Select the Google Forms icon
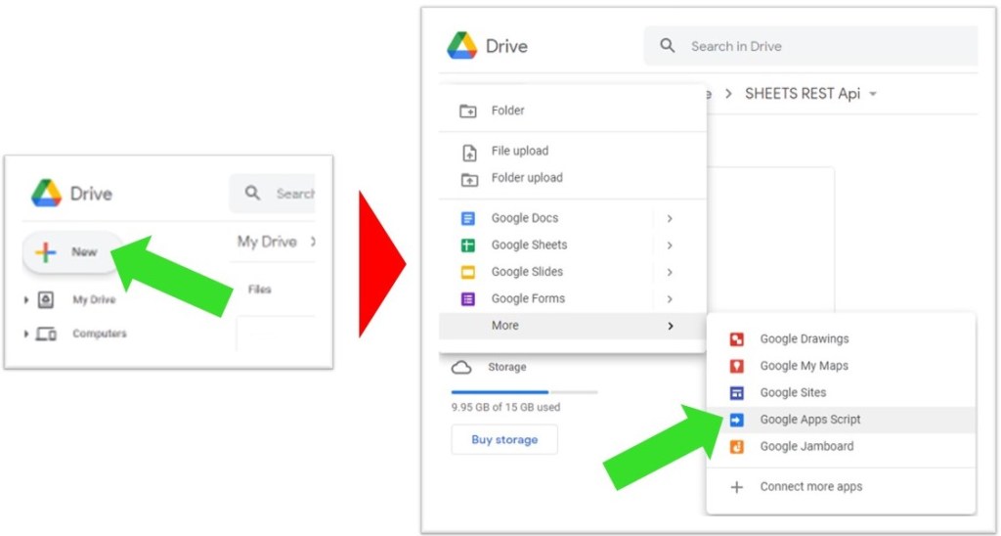This screenshot has width=1001, height=536. [x=468, y=299]
